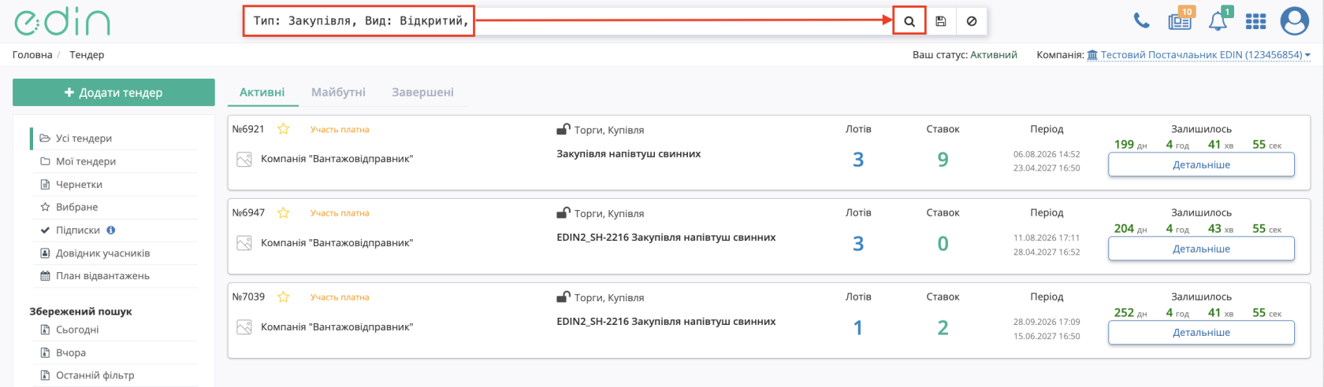Open the user profile avatar

tap(1294, 21)
